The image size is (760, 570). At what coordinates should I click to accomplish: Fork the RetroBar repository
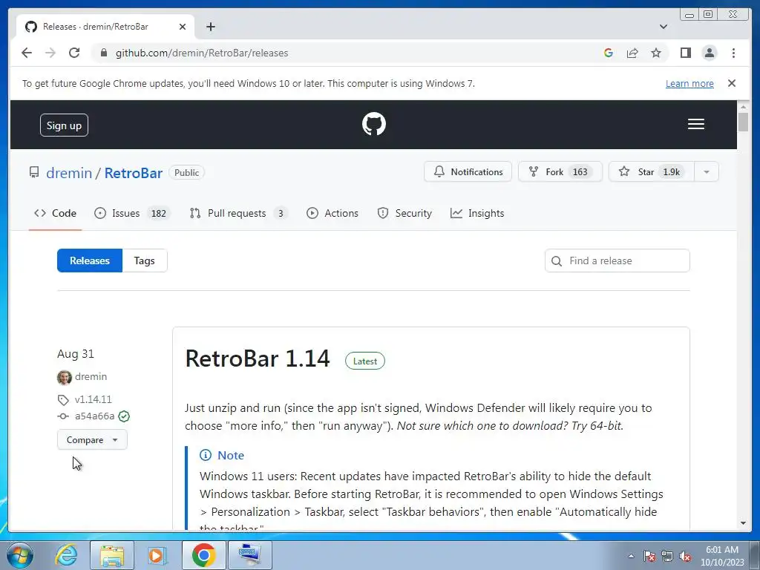(560, 171)
